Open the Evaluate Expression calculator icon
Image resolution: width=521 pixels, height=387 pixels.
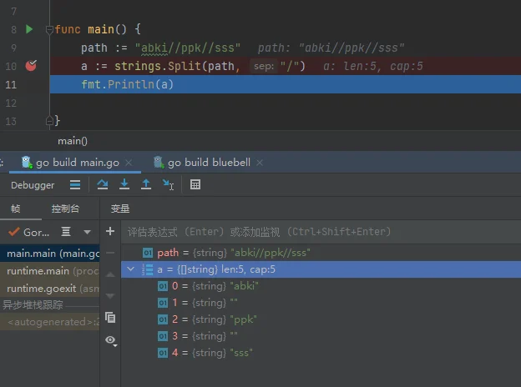(x=195, y=184)
